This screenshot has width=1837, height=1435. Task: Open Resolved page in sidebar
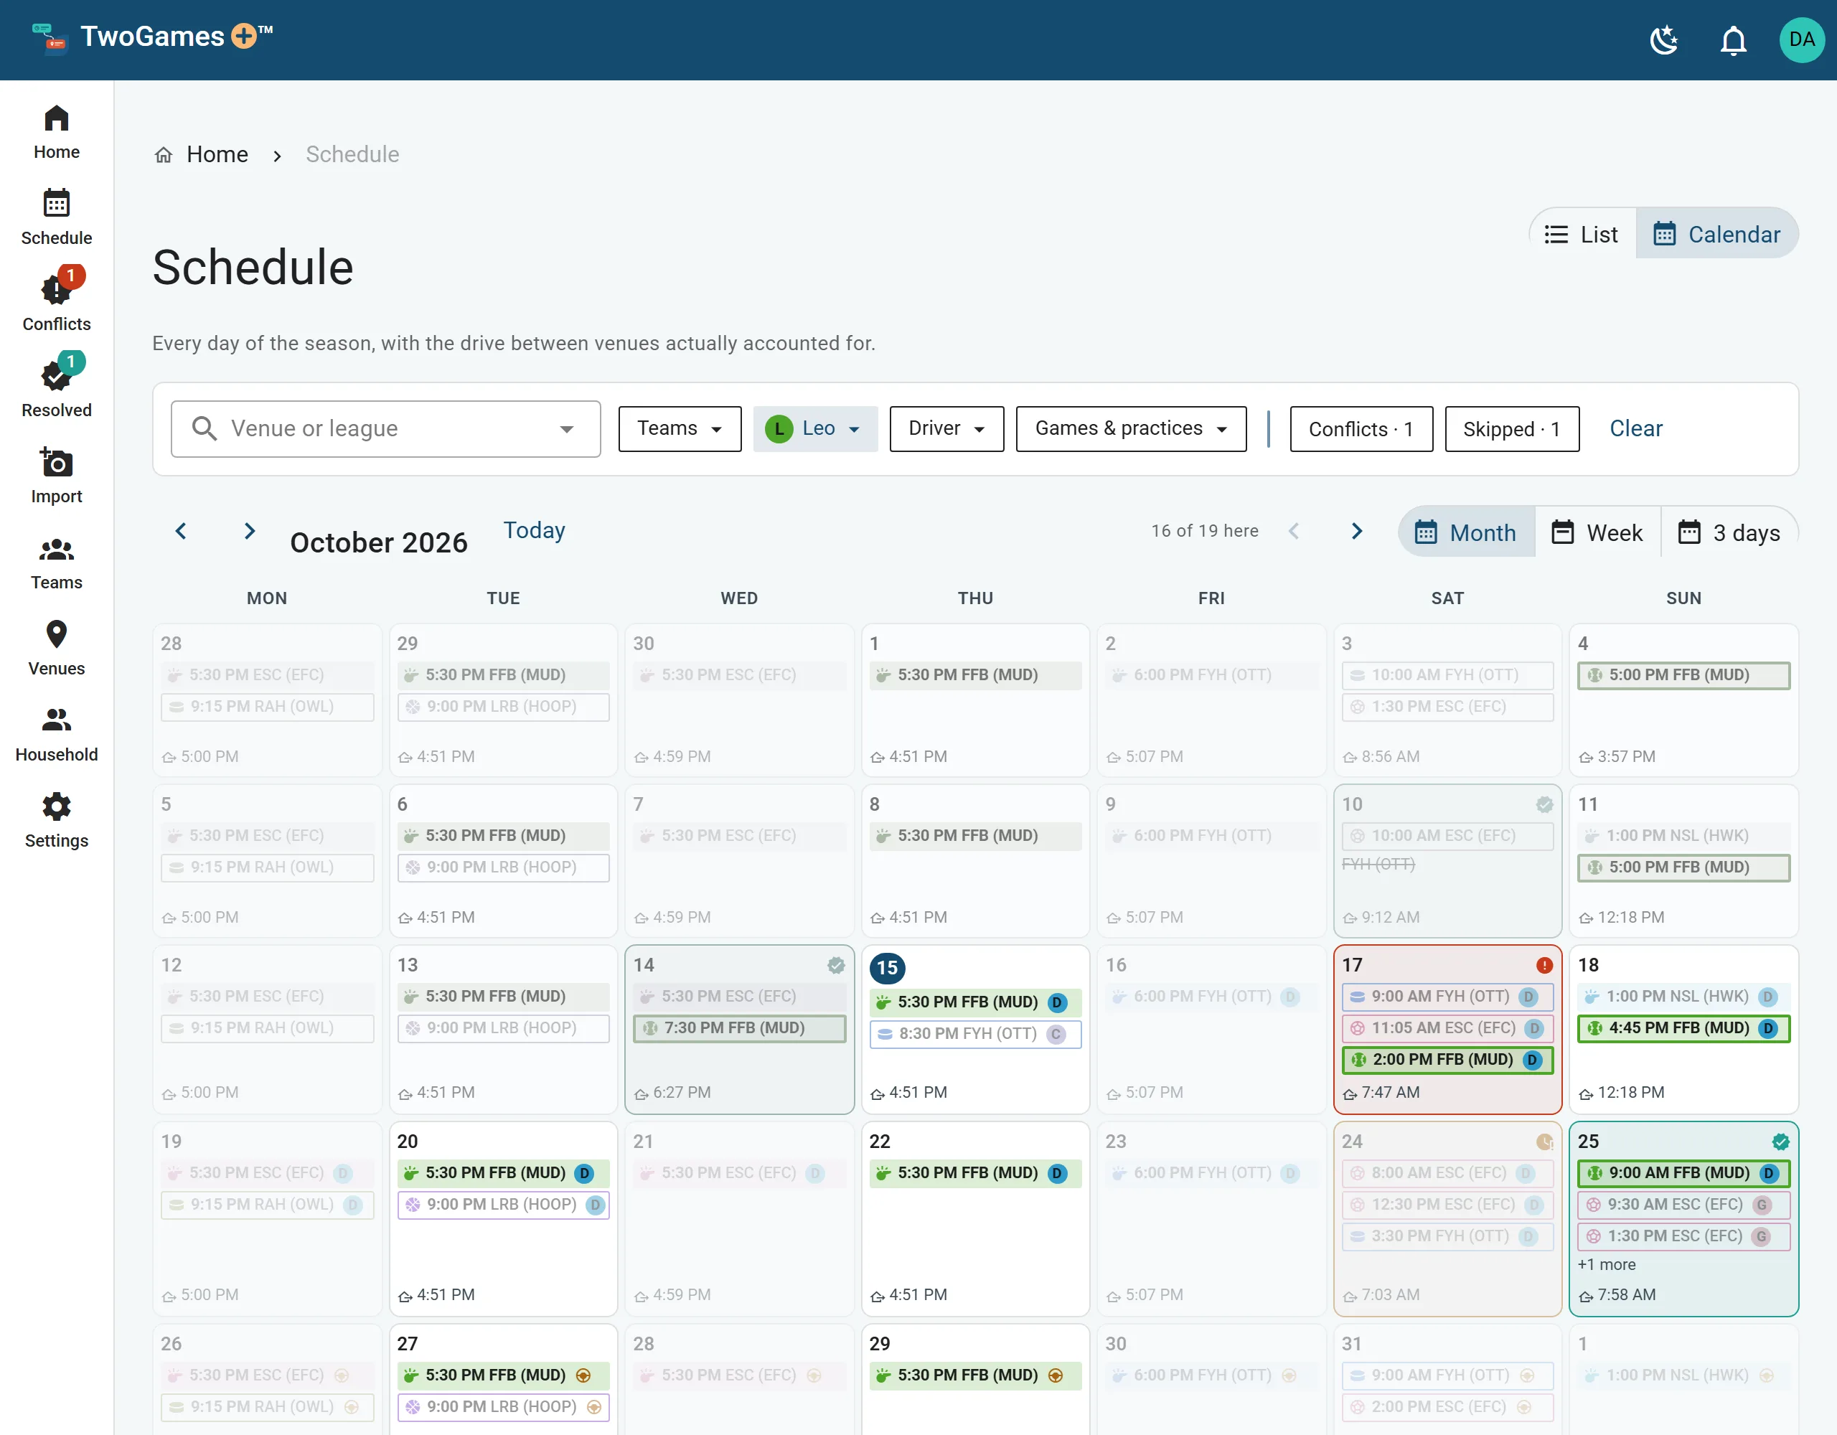coord(57,386)
